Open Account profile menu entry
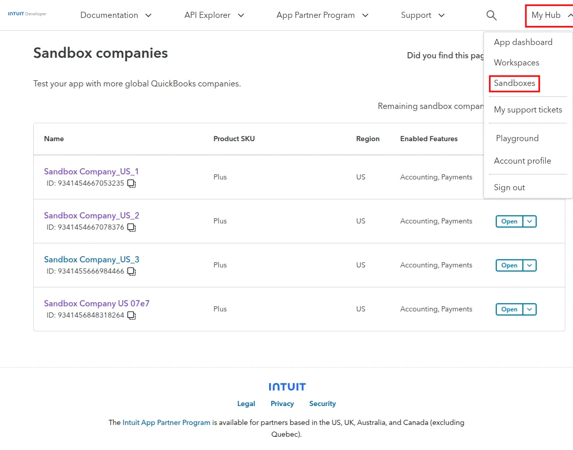The image size is (573, 450). click(522, 161)
